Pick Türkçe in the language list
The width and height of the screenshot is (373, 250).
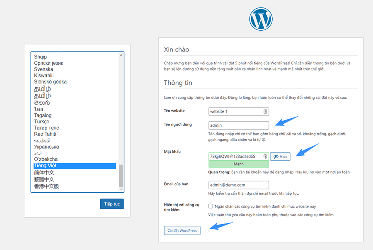coord(41,122)
